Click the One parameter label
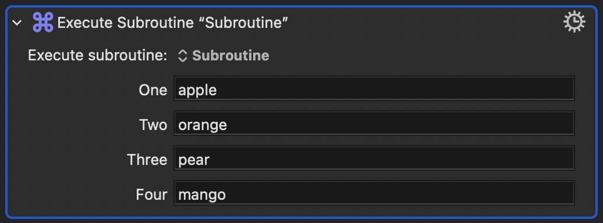 pyautogui.click(x=153, y=90)
